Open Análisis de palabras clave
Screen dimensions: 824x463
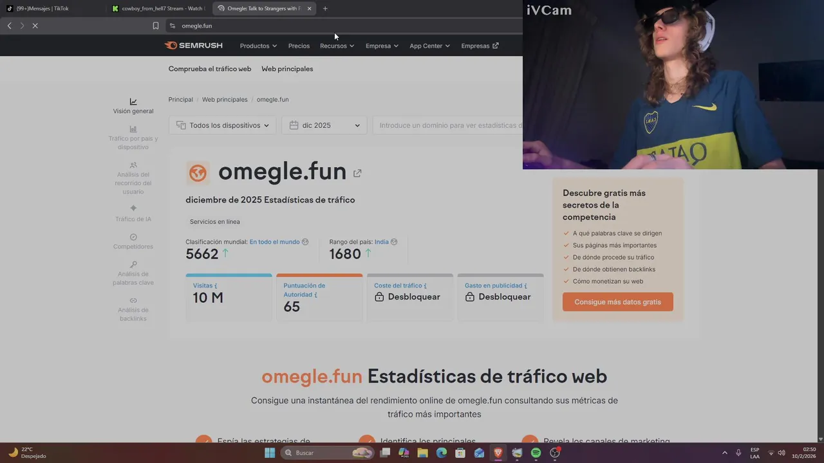[133, 273]
